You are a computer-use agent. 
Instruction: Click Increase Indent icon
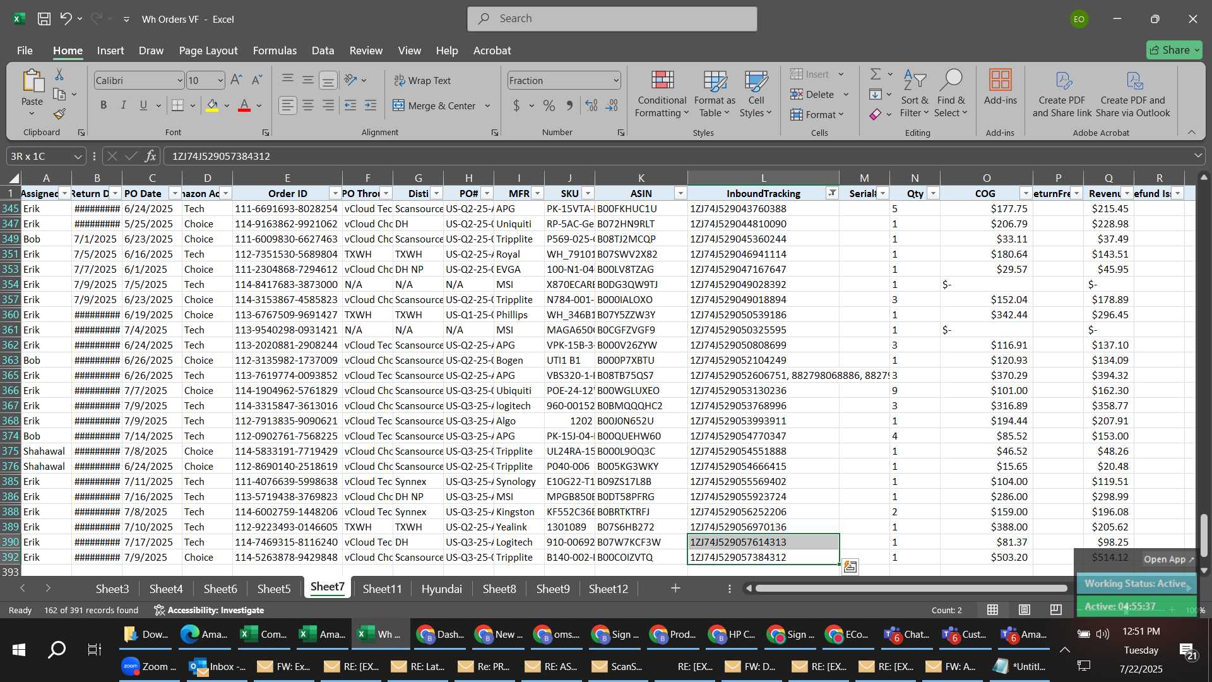(x=371, y=105)
